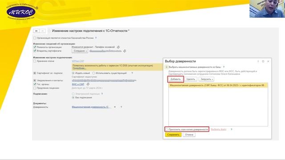Open the ViPNet CSP link
The width and height of the screenshot is (285, 160).
click(x=78, y=61)
